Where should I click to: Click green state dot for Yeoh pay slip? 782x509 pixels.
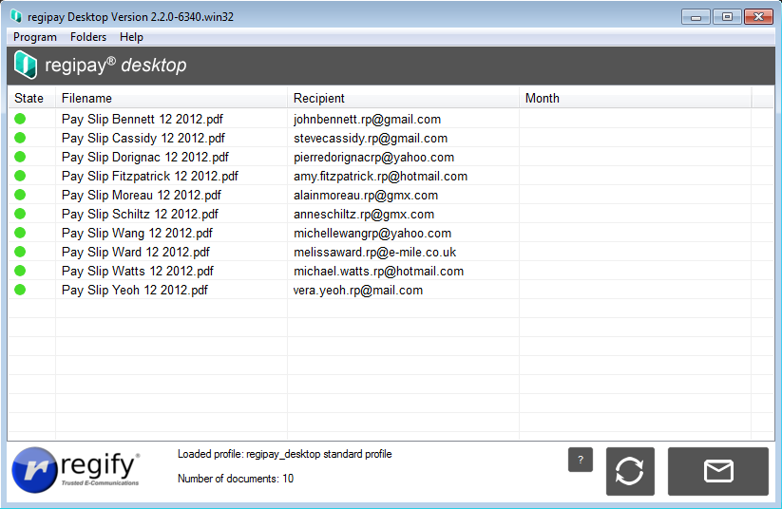point(20,291)
